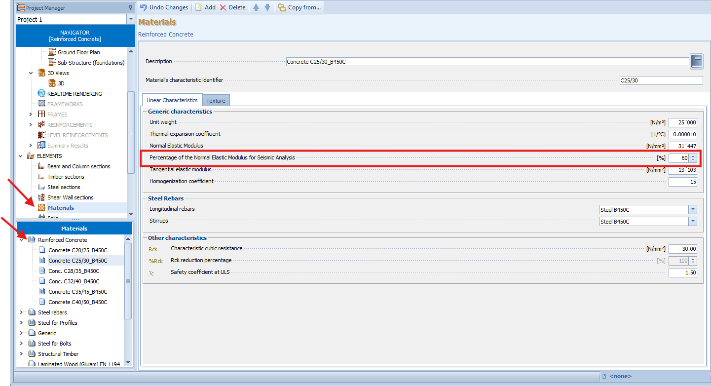Viewport: 711px width, 386px height.
Task: Increase the seismic elastic modulus percentage stepper
Action: click(693, 156)
